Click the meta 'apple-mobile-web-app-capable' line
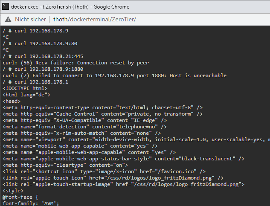The image size is (270, 206). point(89,152)
